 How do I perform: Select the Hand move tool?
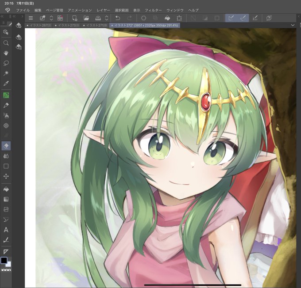pyautogui.click(x=6, y=53)
